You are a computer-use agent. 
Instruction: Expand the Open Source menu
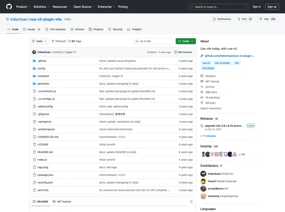pyautogui.click(x=84, y=7)
